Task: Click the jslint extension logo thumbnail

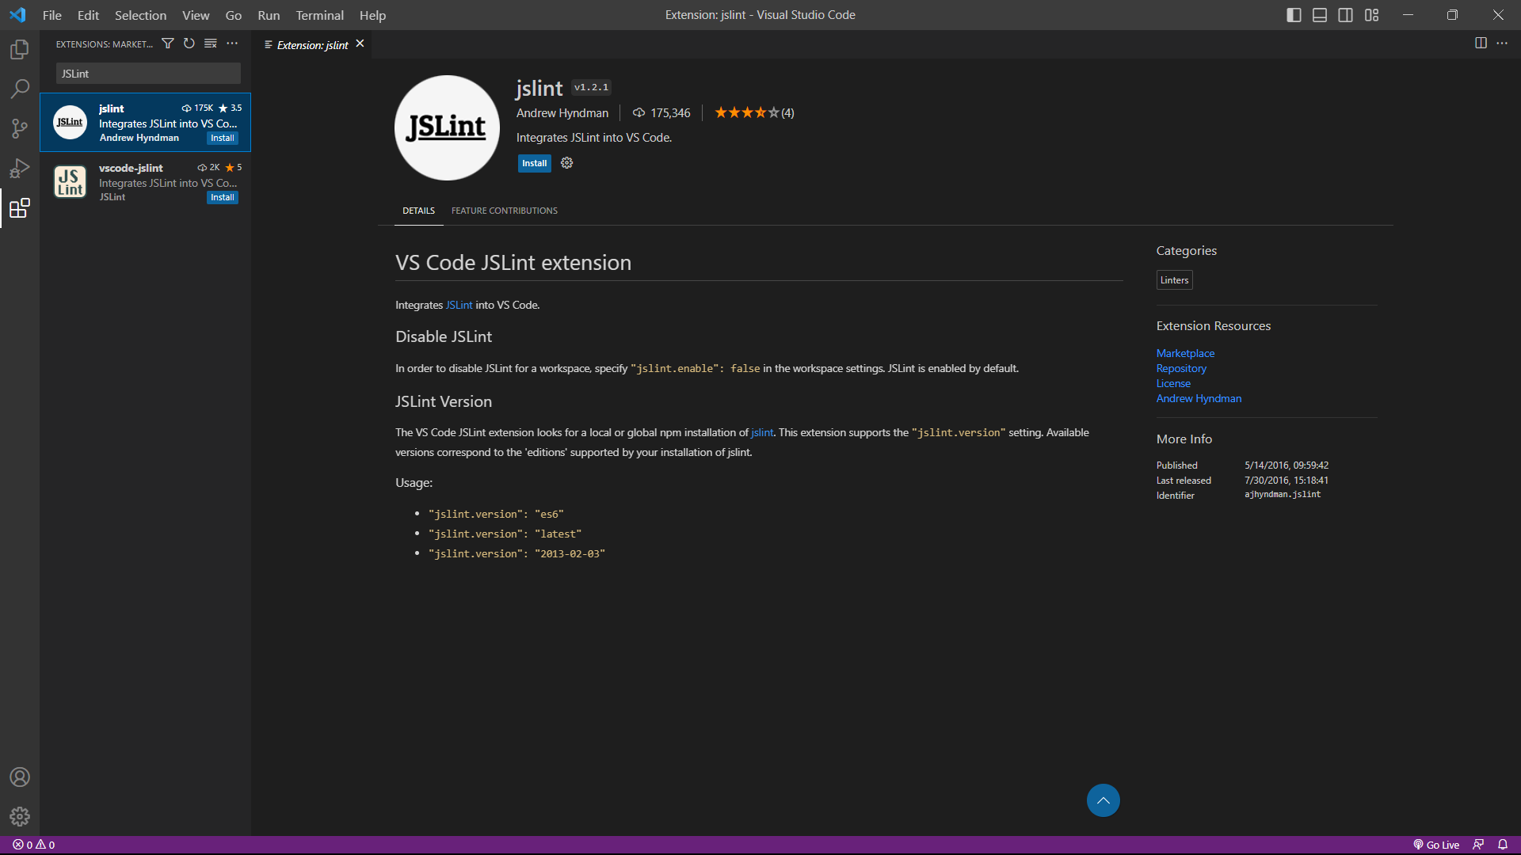Action: click(x=447, y=127)
